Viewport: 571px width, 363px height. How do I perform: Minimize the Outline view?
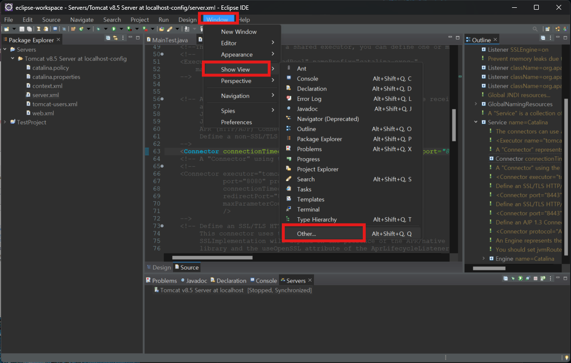click(558, 38)
